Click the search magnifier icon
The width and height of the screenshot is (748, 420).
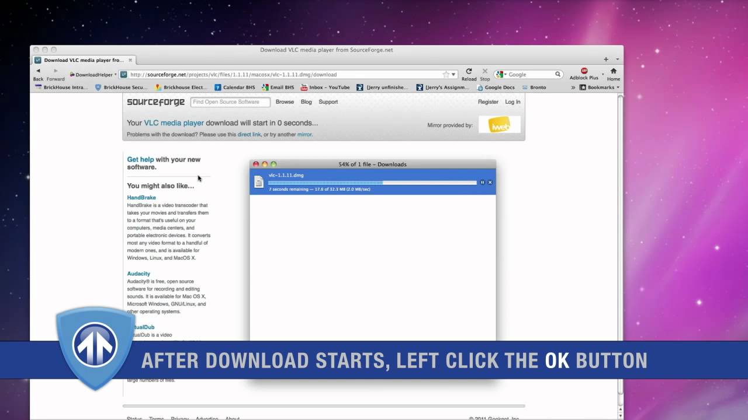tap(558, 75)
